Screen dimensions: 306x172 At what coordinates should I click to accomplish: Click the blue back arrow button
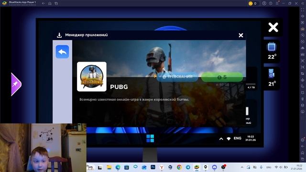[62, 52]
